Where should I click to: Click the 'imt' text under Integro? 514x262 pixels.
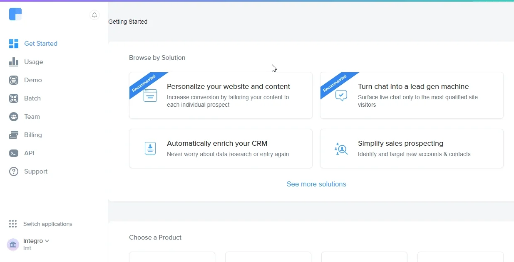pos(27,248)
